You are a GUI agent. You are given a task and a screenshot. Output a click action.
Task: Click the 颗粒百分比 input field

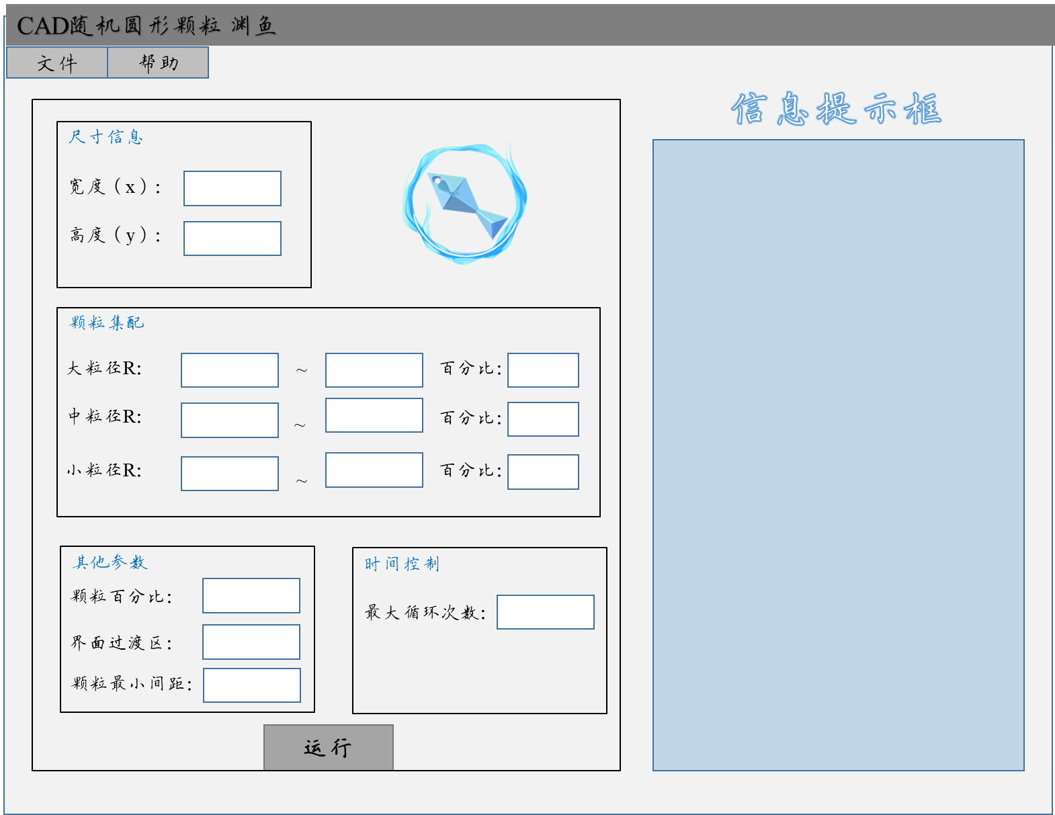click(251, 596)
